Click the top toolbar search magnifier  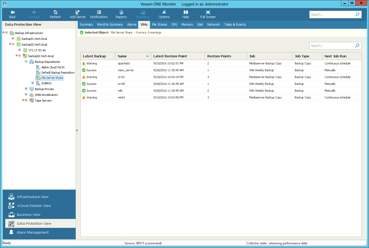357,14
